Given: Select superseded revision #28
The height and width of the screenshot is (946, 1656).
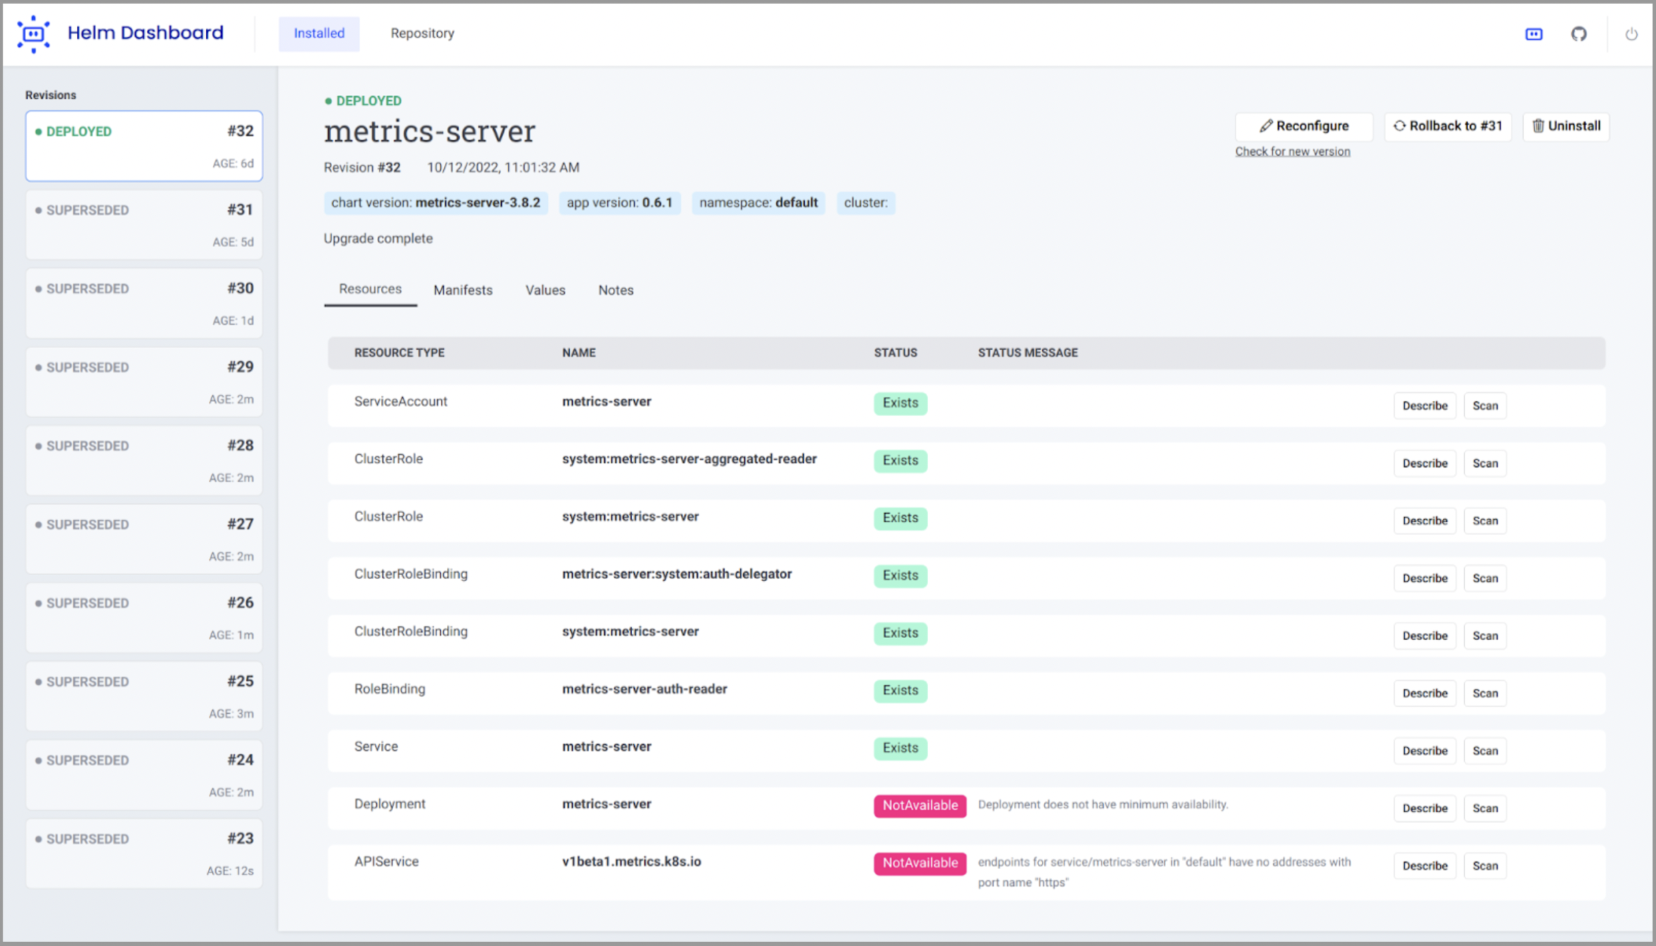Looking at the screenshot, I should (144, 460).
